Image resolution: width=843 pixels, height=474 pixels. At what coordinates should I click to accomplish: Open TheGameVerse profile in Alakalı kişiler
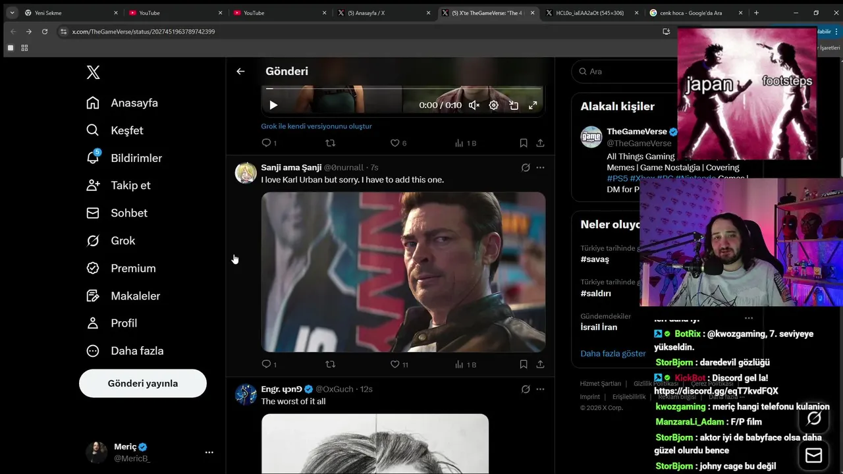(x=637, y=132)
